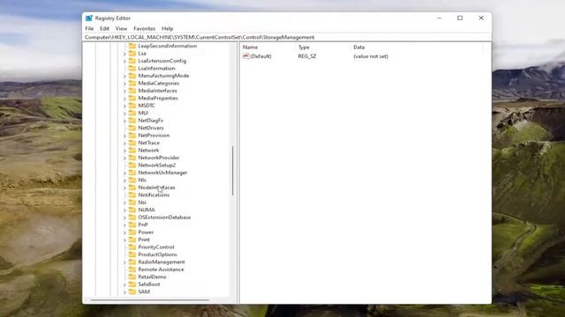Open the Edit menu

tap(104, 28)
